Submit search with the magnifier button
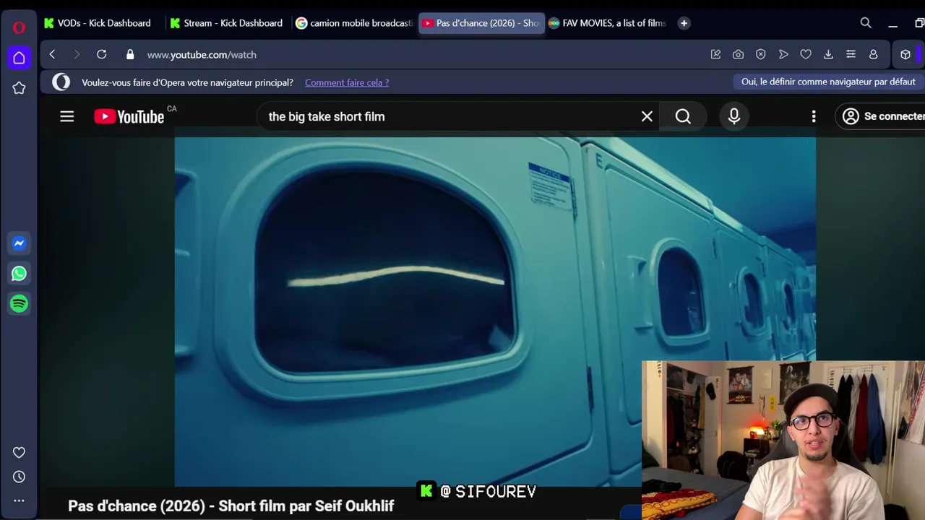The width and height of the screenshot is (925, 520). point(683,116)
